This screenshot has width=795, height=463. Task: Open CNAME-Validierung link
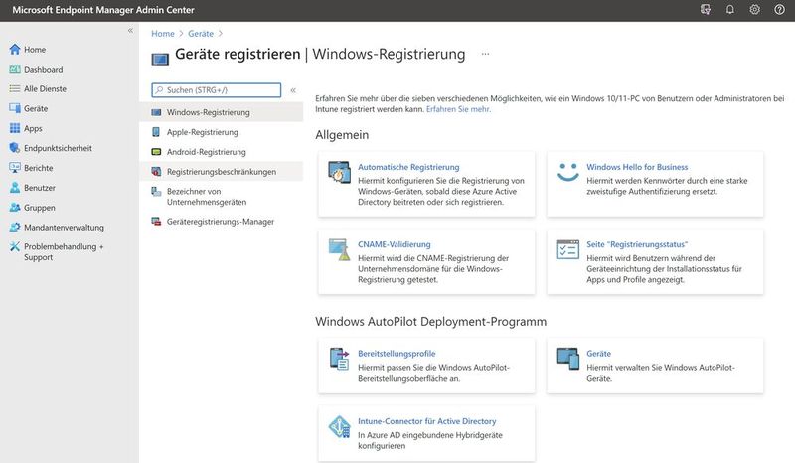[394, 244]
